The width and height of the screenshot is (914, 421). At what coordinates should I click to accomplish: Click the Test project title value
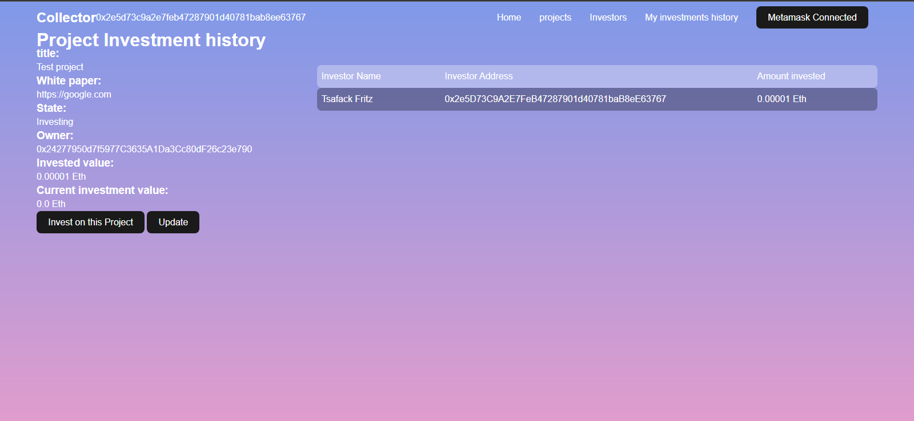(x=60, y=67)
